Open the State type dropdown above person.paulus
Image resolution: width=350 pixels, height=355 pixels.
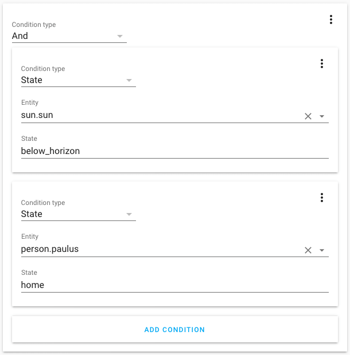click(x=78, y=214)
